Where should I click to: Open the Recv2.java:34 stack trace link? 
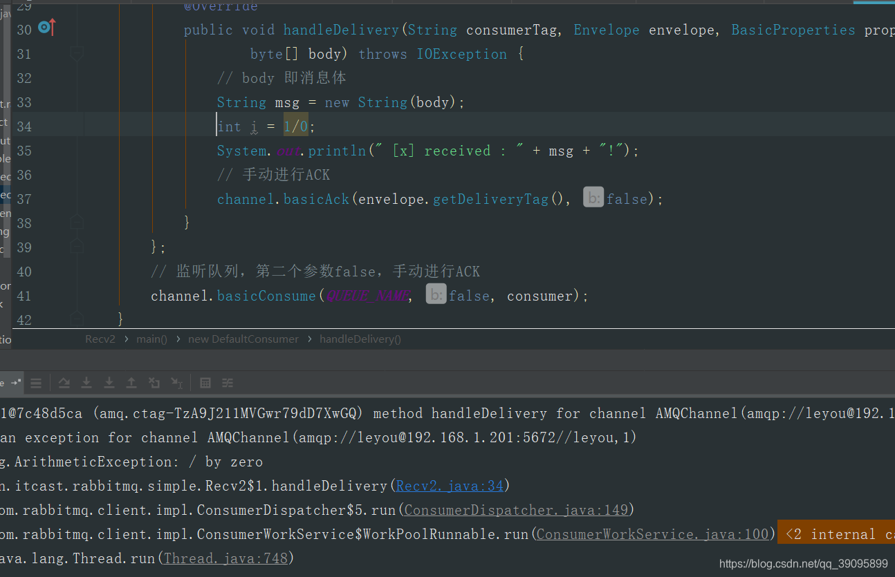pyautogui.click(x=450, y=486)
